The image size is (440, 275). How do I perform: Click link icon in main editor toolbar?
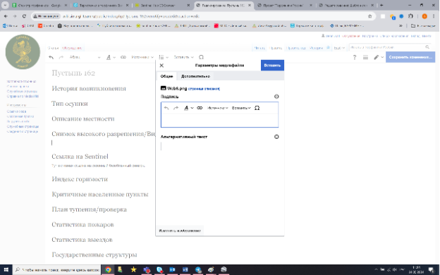coord(123,57)
